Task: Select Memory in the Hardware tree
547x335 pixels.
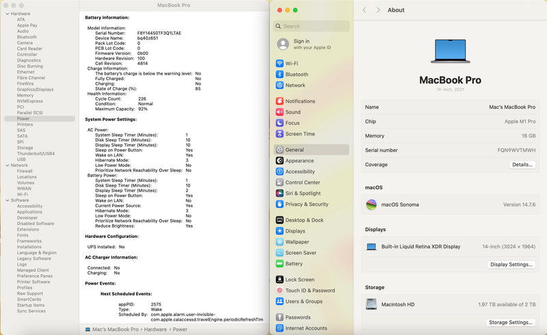Action: [25, 95]
